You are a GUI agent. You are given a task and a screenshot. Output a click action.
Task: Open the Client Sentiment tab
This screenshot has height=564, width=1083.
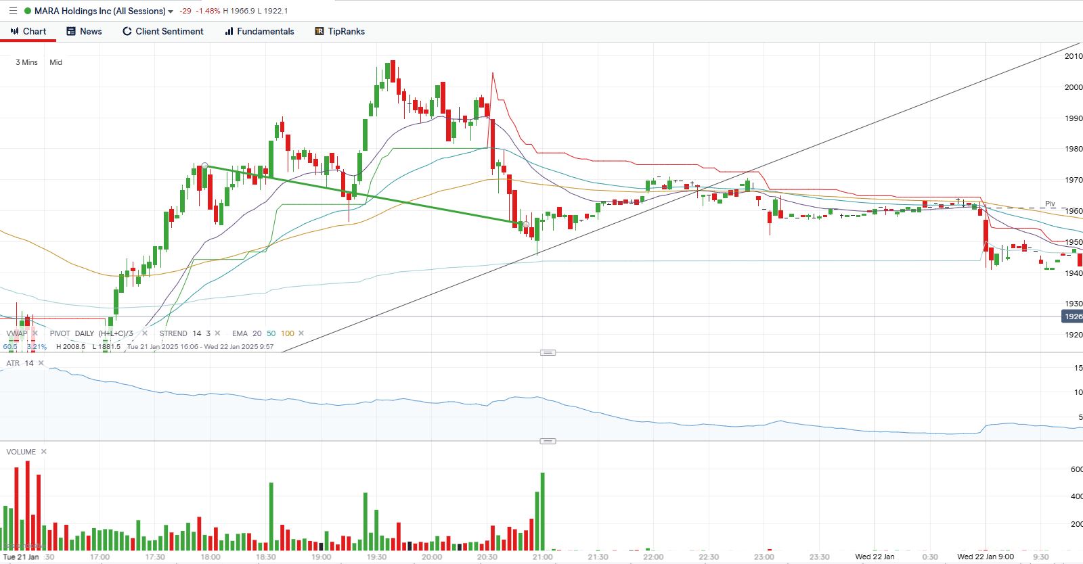(162, 31)
